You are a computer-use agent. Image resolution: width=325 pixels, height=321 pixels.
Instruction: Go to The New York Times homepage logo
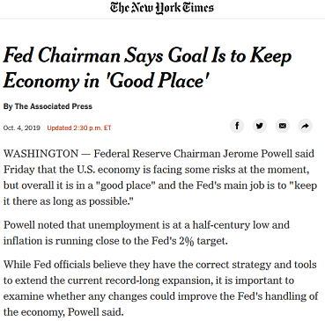[162, 8]
